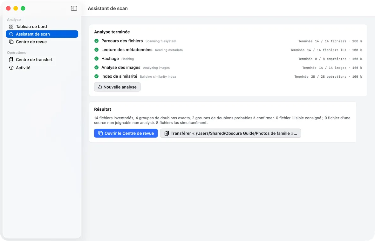Click Transférer Photos de famille button
Image resolution: width=375 pixels, height=241 pixels.
(230, 133)
